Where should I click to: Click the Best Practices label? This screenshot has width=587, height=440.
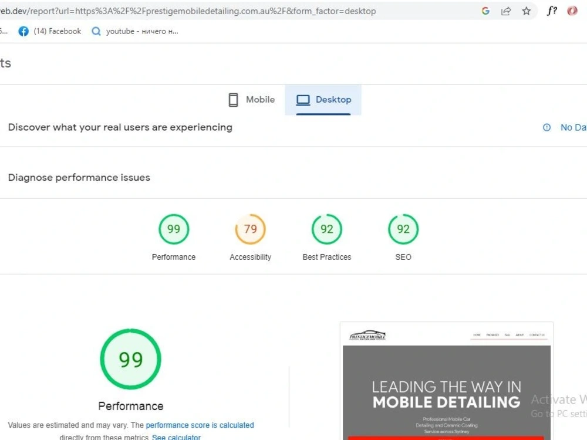[x=327, y=257]
